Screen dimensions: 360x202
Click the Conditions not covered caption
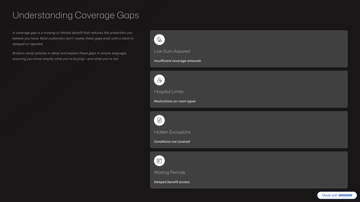coord(172,142)
